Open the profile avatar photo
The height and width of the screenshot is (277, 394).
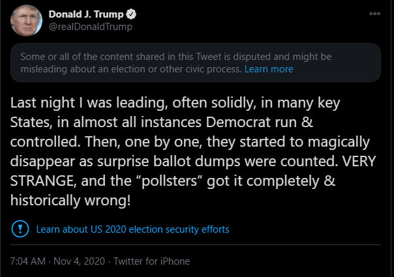coord(26,20)
